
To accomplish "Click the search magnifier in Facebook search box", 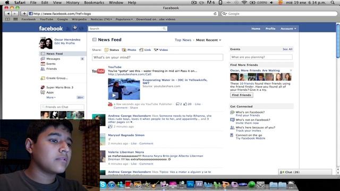I will tap(164, 29).
